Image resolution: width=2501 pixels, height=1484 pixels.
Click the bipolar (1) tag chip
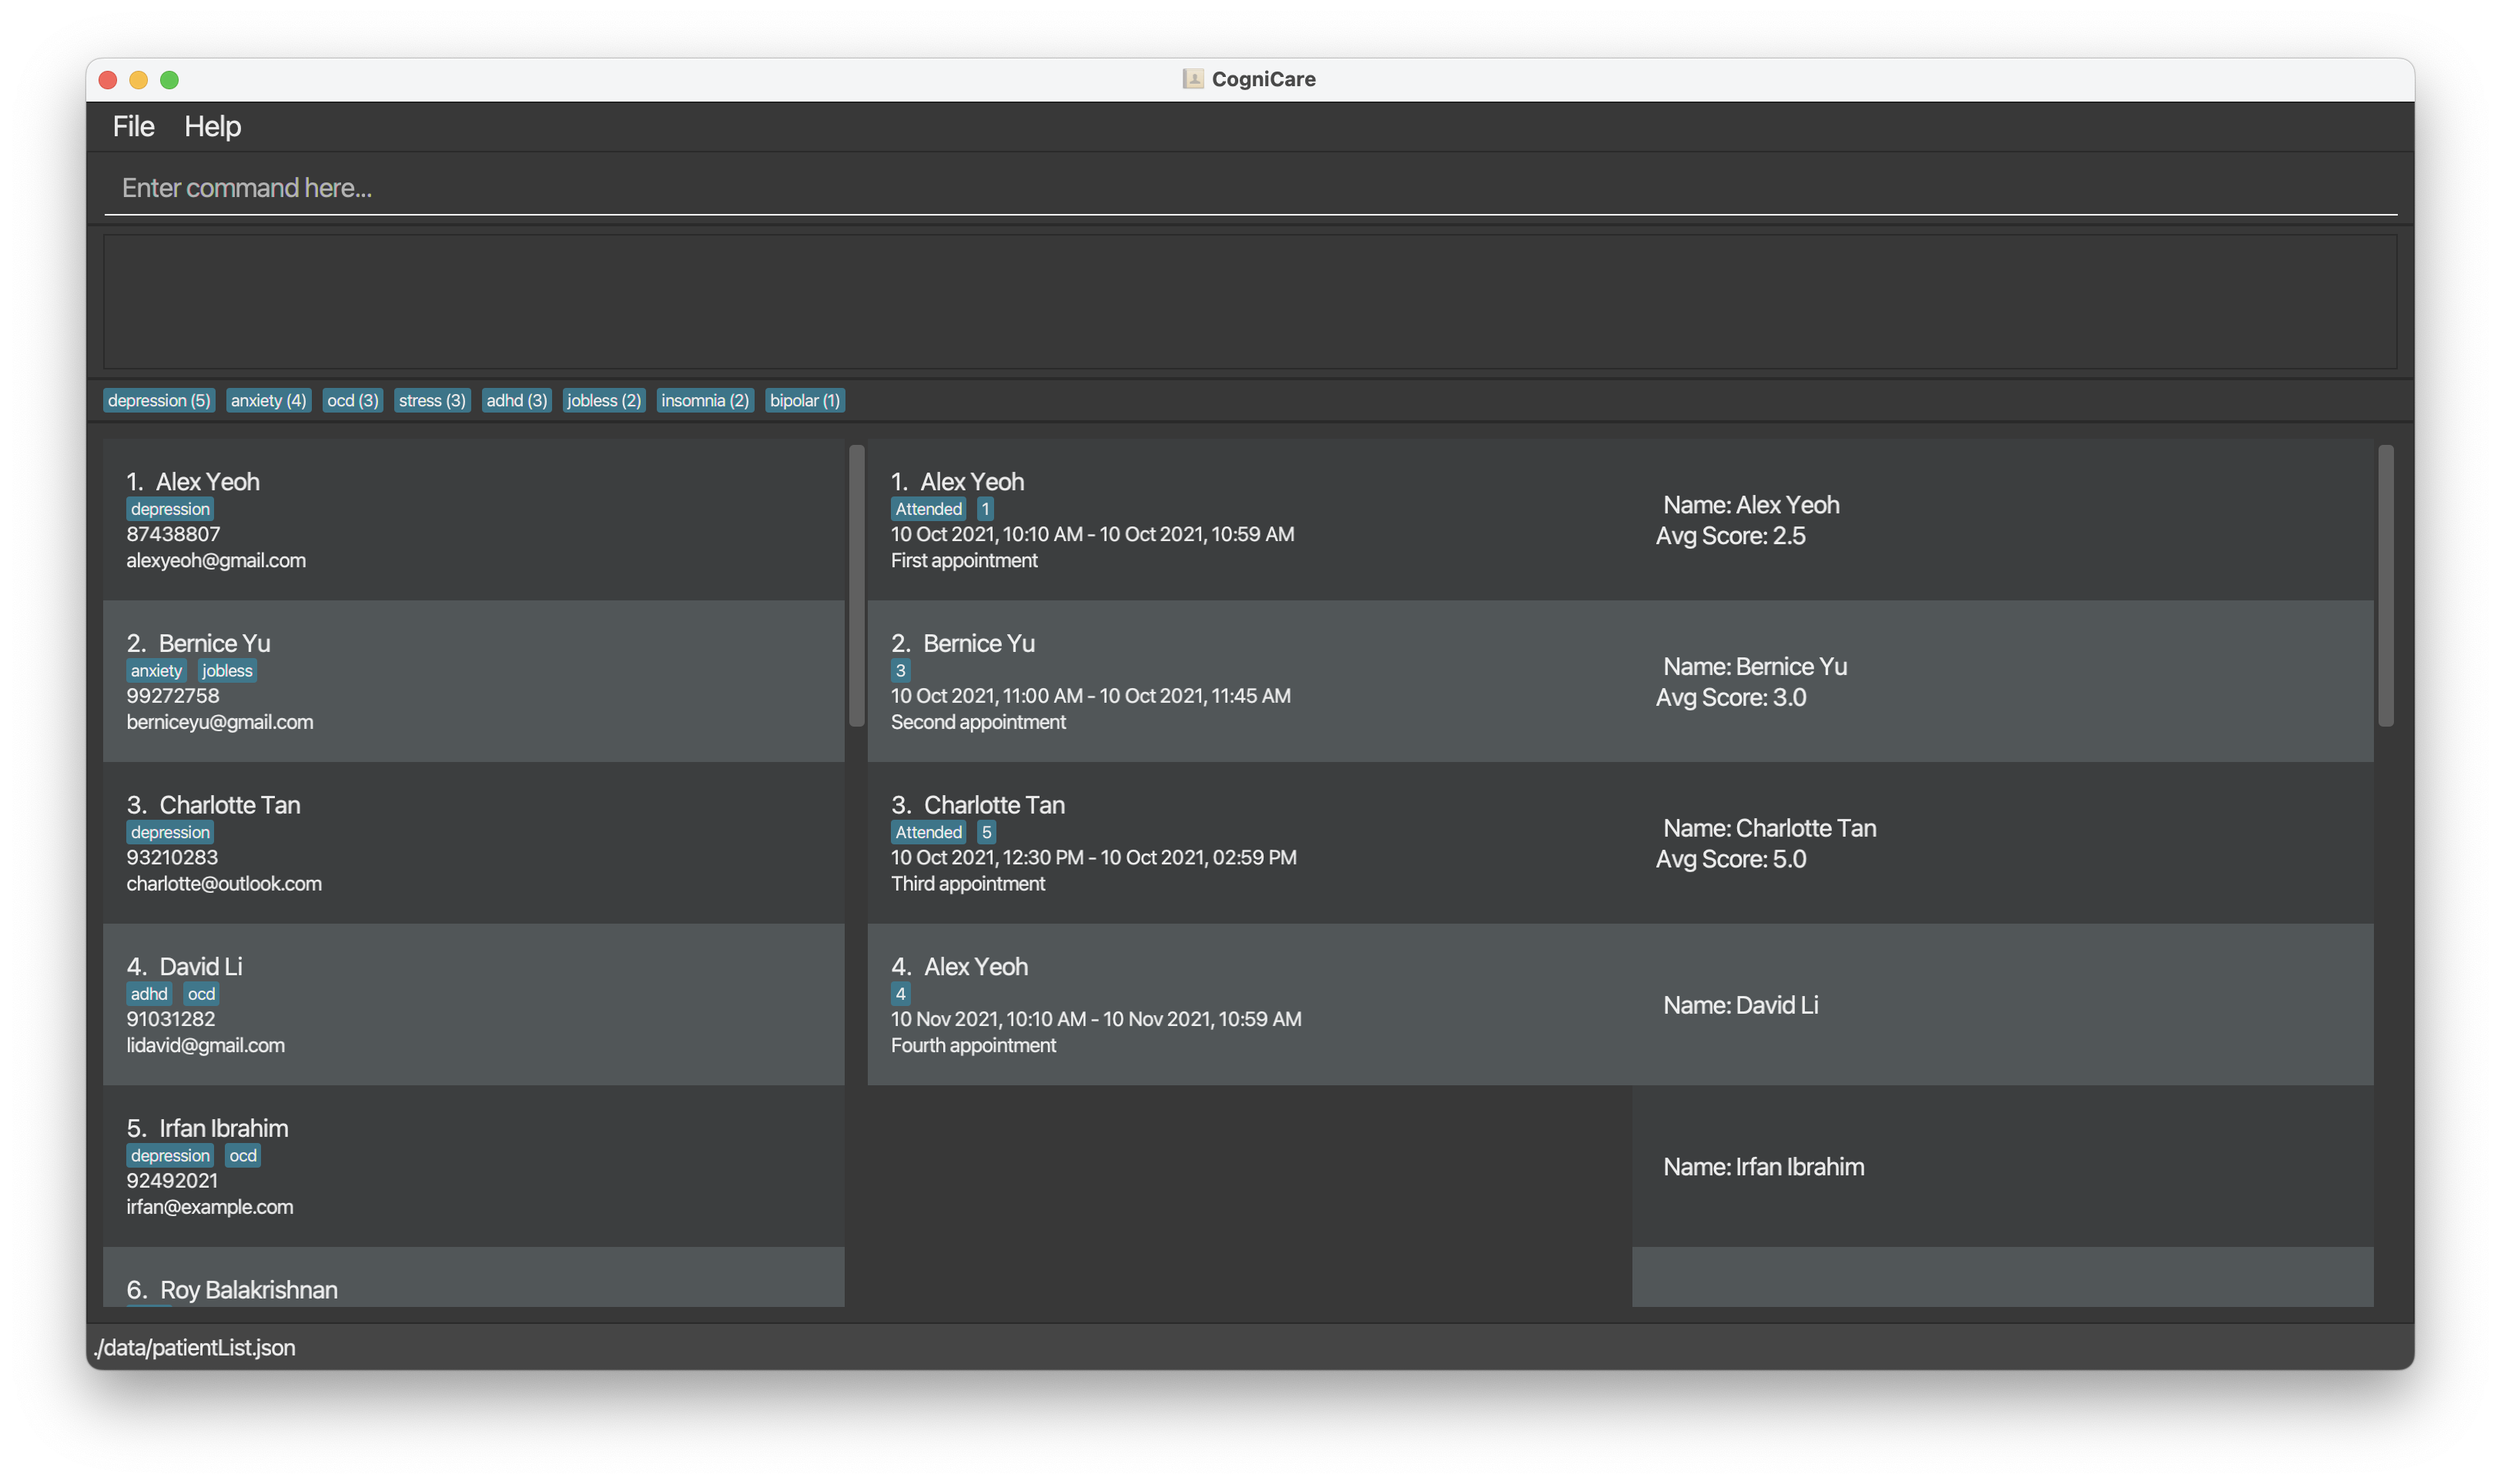(805, 401)
